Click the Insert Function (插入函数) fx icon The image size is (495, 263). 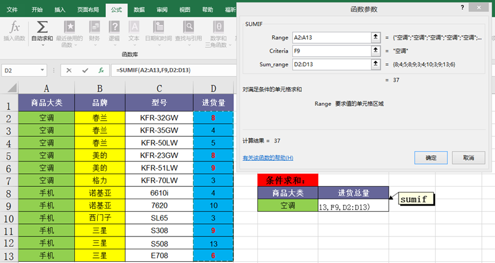(x=14, y=27)
